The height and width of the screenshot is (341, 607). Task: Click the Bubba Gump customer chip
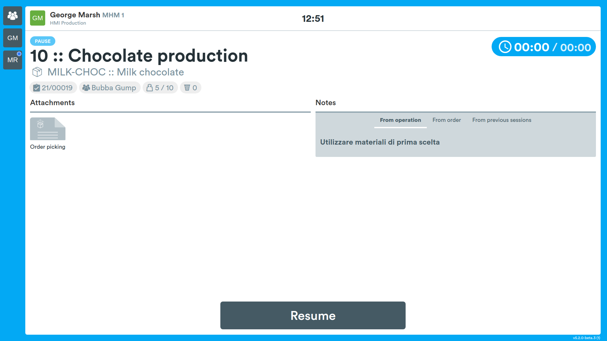pos(109,88)
